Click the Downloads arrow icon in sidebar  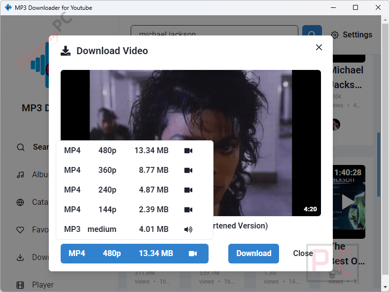[20, 258]
